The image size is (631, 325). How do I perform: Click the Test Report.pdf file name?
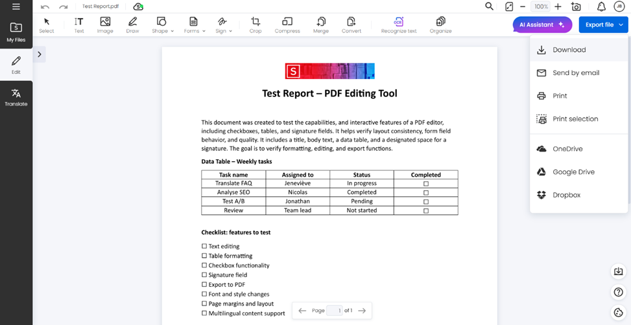tap(101, 7)
